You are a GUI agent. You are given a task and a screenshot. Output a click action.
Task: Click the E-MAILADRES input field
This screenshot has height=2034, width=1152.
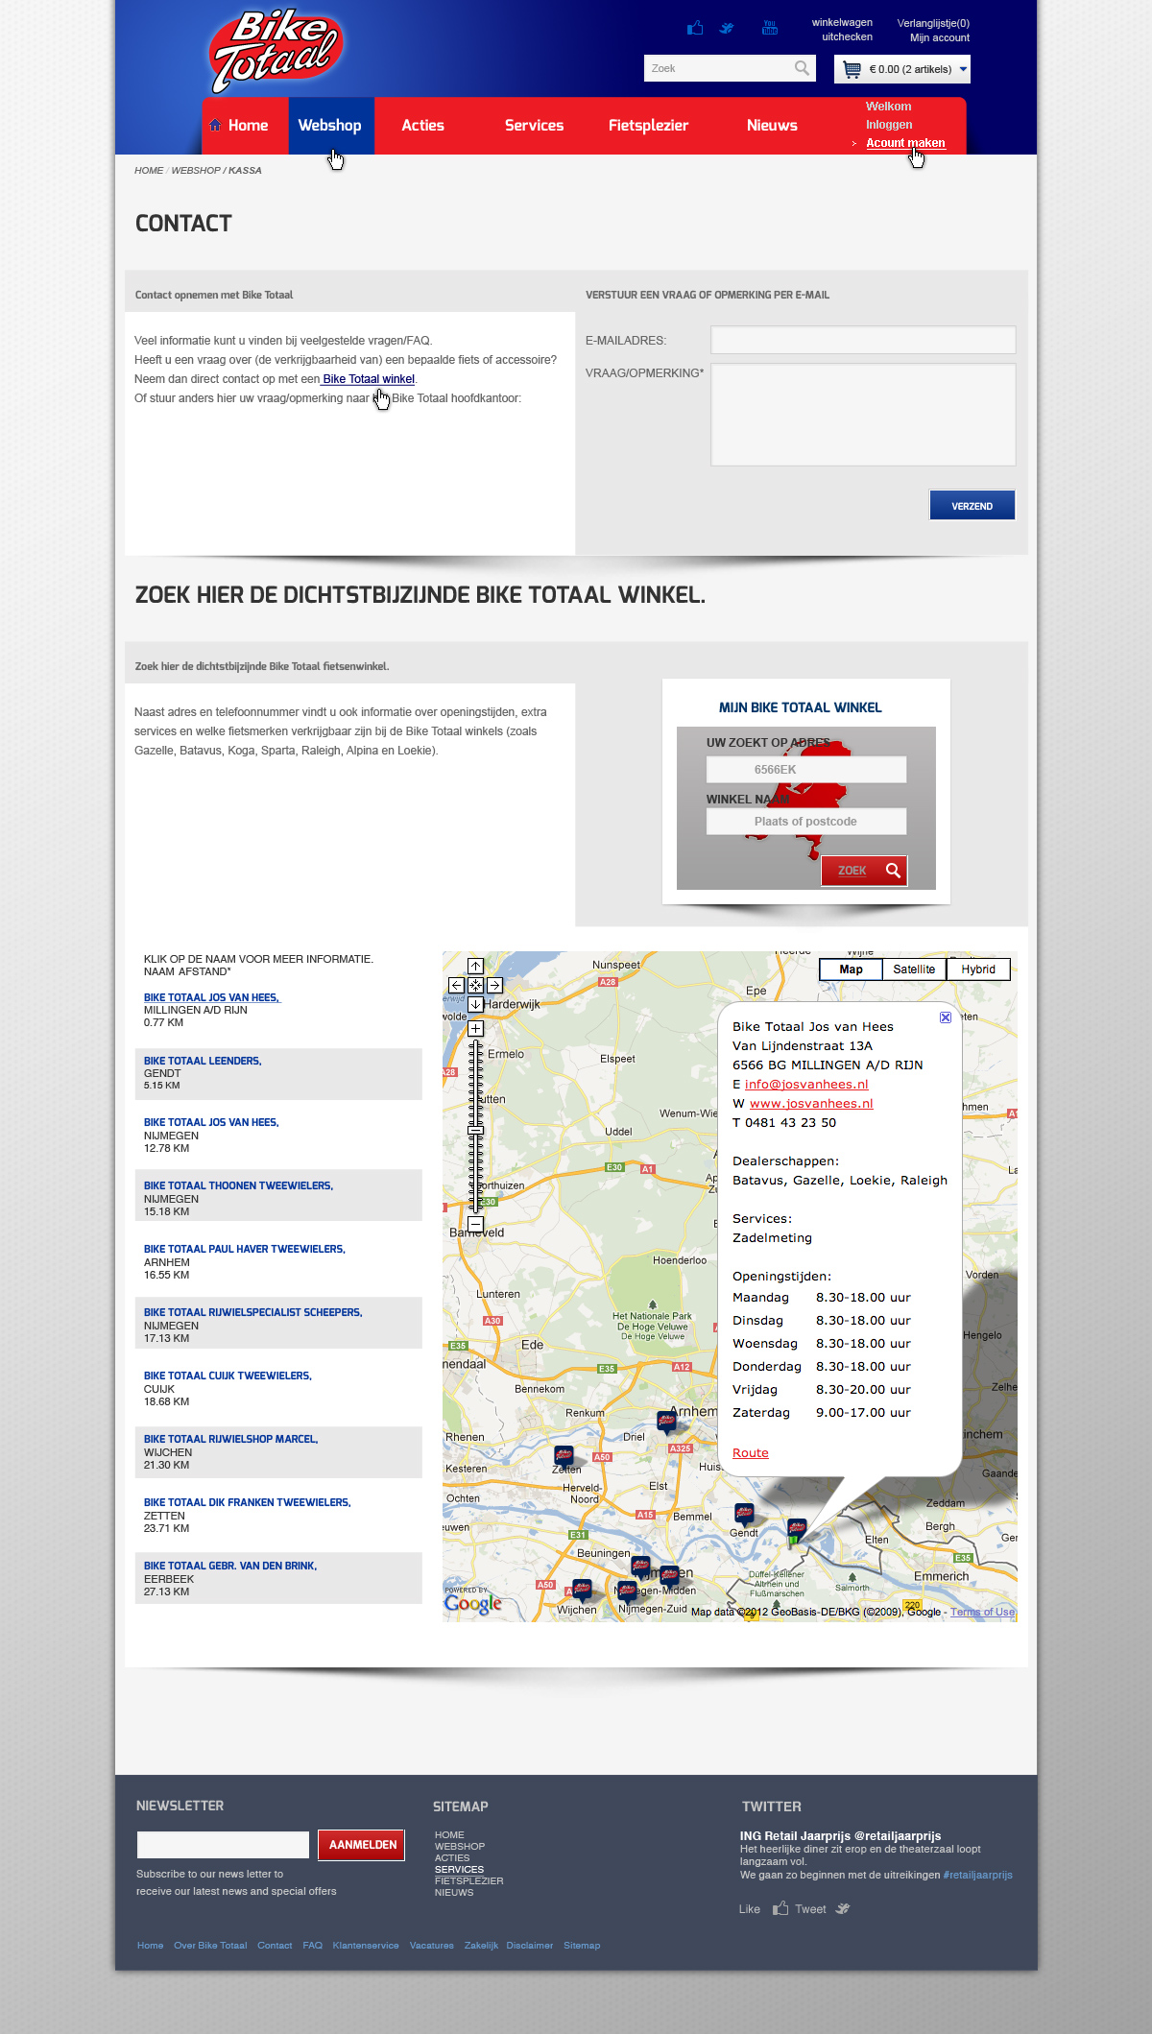[863, 340]
